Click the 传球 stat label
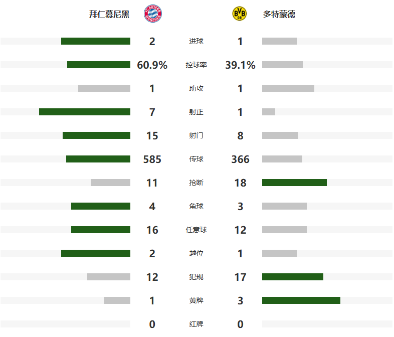The image size is (394, 337). [196, 159]
